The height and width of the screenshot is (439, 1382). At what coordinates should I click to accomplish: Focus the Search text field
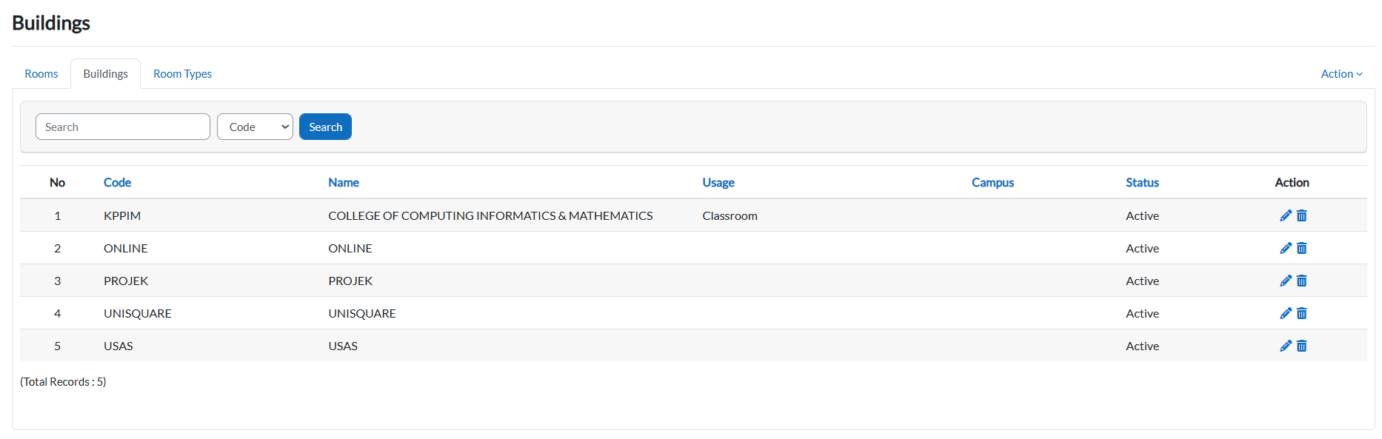(123, 127)
